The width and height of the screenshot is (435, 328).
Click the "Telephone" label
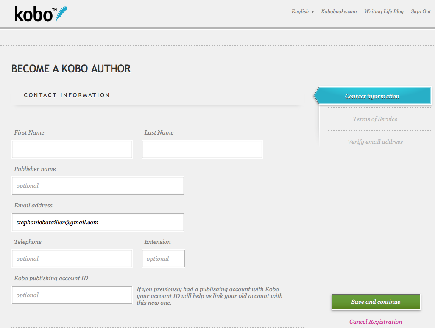28,242
